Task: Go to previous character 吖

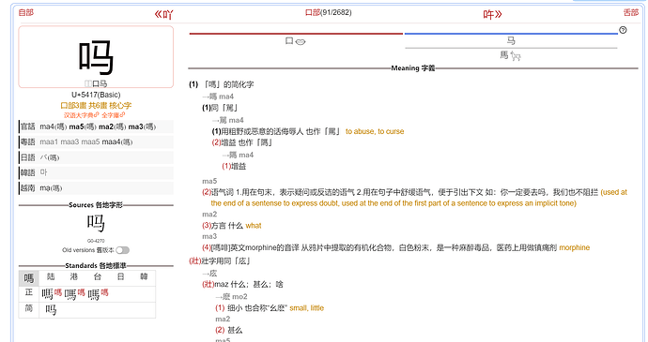Action: click(x=163, y=14)
